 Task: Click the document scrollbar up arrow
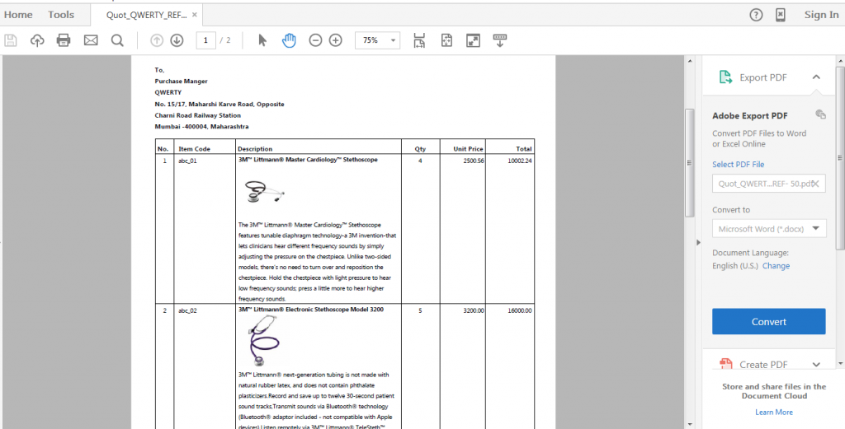tap(689, 61)
